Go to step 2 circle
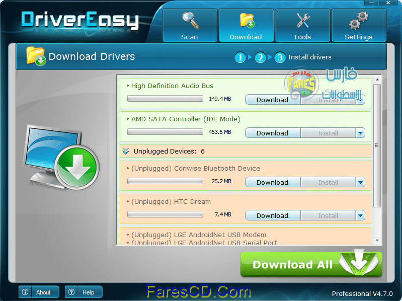Screen dimensions: 402x301 (260, 57)
